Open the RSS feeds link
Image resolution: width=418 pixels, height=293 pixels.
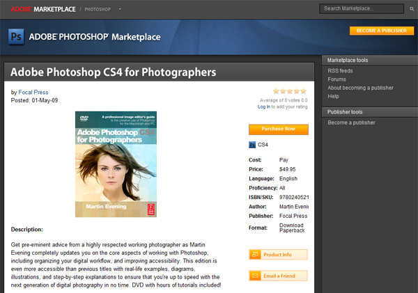pos(340,71)
